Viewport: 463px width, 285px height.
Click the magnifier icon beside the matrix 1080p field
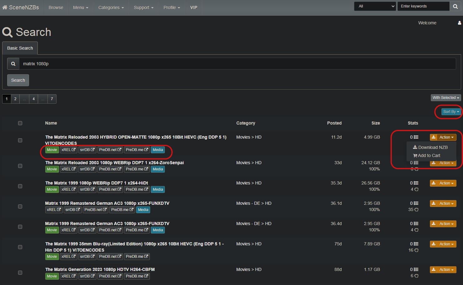coord(13,64)
